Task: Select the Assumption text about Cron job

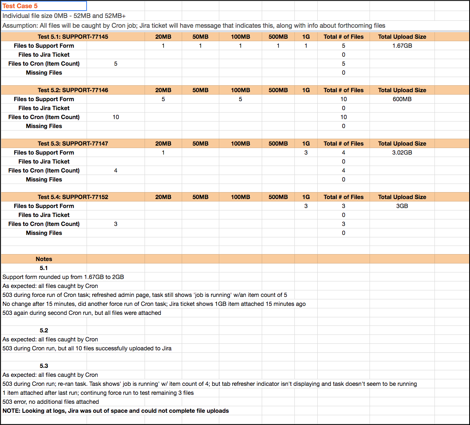Action: coord(194,26)
